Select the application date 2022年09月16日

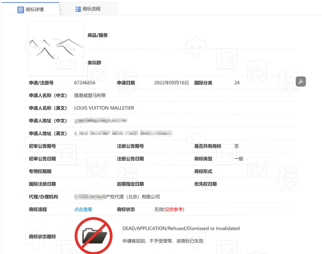coord(171,83)
